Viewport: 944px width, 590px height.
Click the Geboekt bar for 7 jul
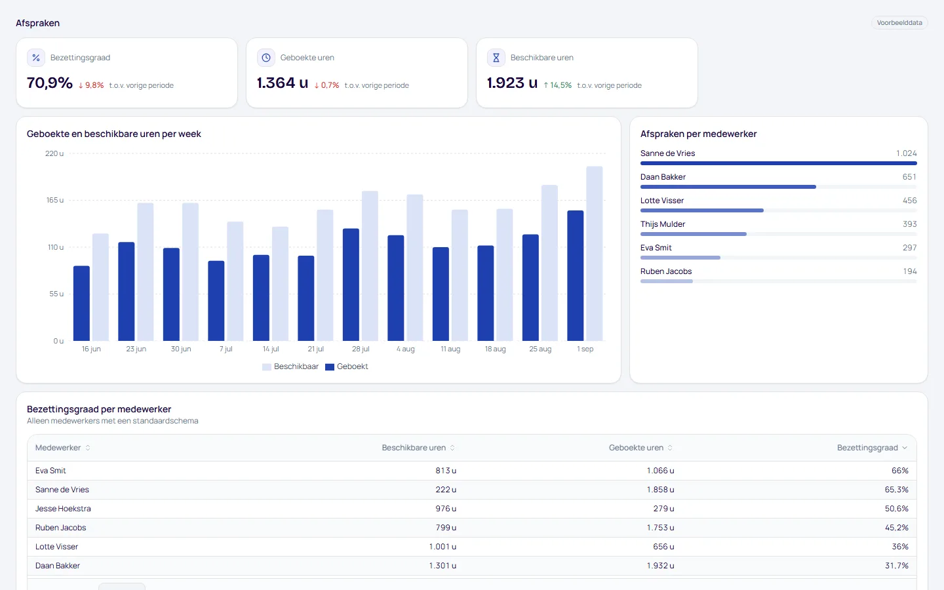point(216,301)
